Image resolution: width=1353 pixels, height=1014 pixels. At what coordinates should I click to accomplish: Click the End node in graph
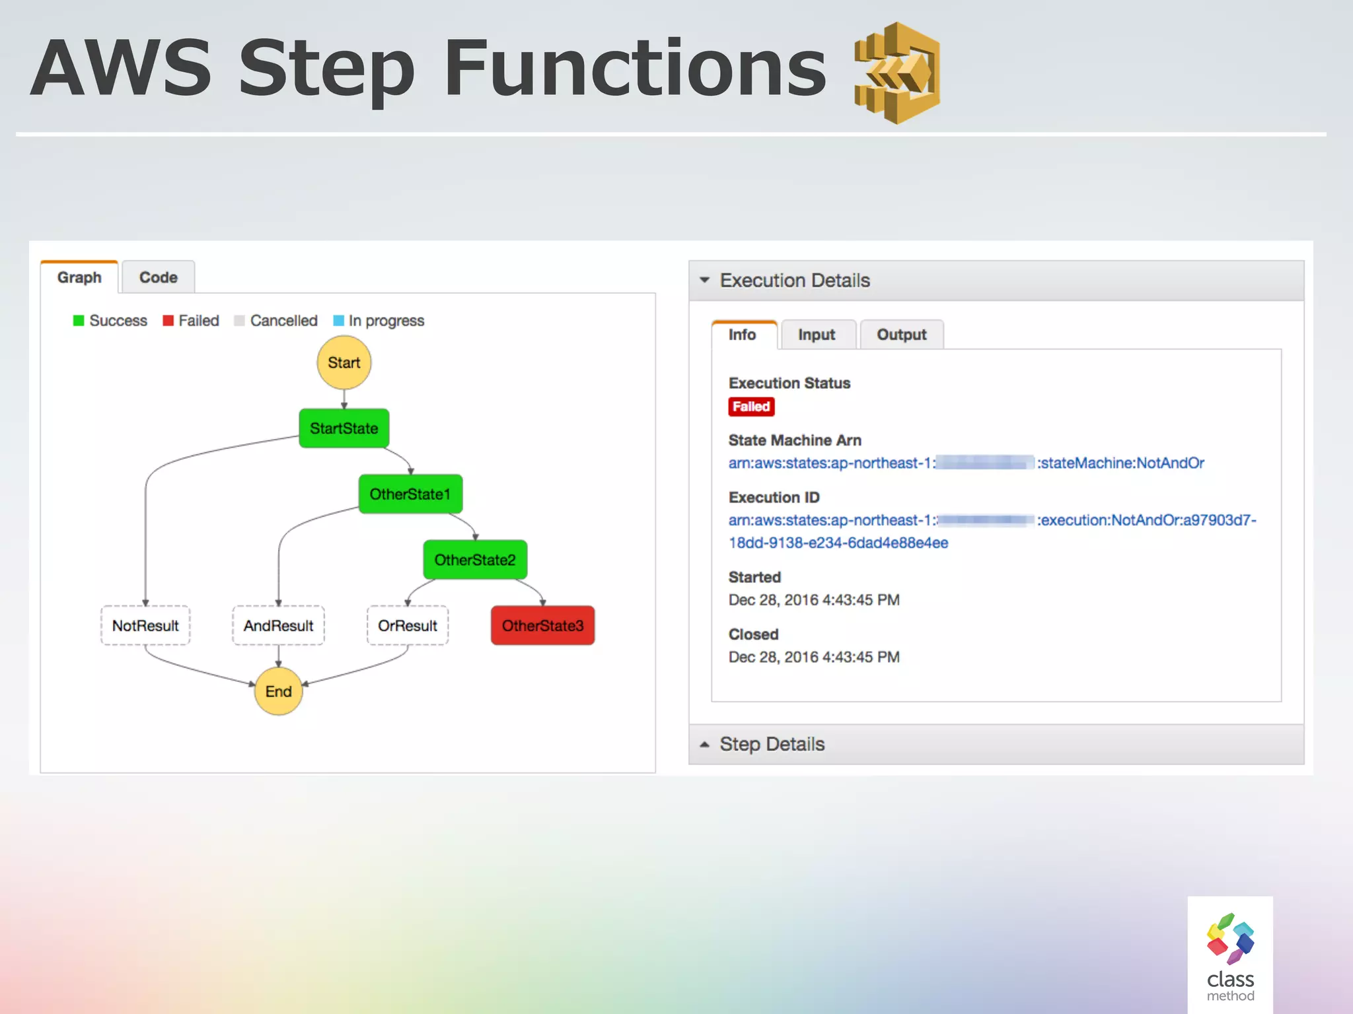(x=278, y=691)
